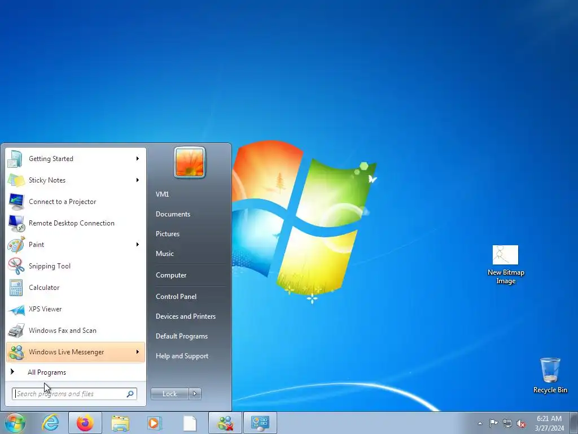Click the magnifier icon in search box
This screenshot has height=434, width=578.
[130, 394]
